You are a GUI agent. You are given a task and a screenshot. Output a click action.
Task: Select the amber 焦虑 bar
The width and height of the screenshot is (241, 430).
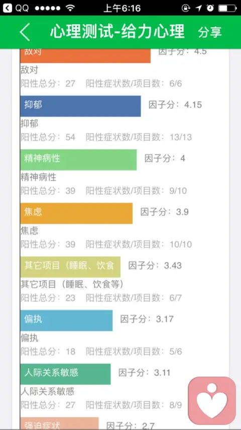[x=76, y=213]
